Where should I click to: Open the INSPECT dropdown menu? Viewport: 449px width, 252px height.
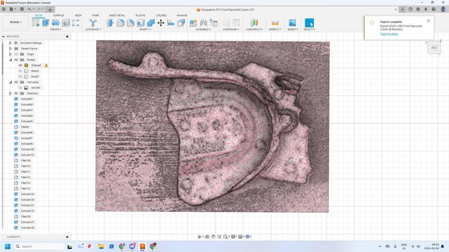275,30
